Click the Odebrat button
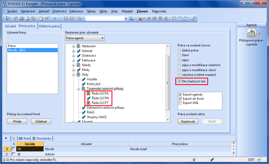The image size is (269, 164). [41, 121]
